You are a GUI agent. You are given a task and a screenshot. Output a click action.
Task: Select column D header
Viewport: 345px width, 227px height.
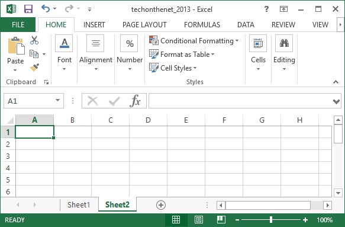click(x=148, y=120)
